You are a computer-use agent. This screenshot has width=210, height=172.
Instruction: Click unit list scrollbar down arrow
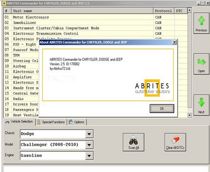pos(190,115)
